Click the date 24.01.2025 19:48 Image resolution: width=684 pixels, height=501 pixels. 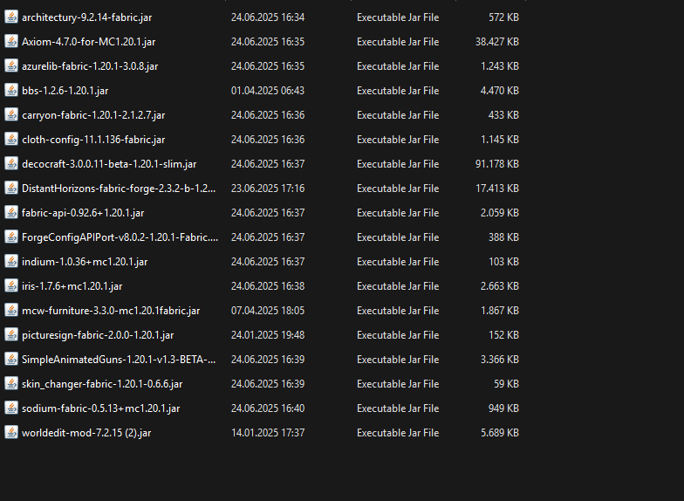tap(268, 335)
